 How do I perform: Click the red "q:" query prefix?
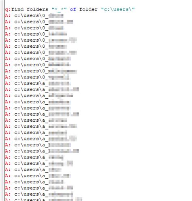coord(8,9)
